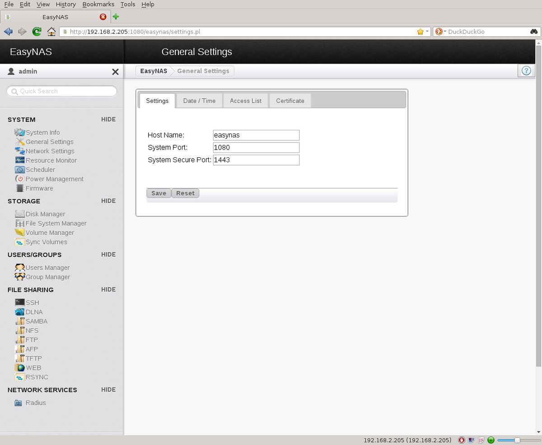Click the Host Name input field
Viewport: 542px width, 445px height.
[256, 135]
